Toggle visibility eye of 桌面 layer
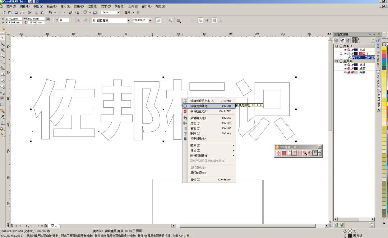Screen dimensions: 388x238 click(345, 68)
